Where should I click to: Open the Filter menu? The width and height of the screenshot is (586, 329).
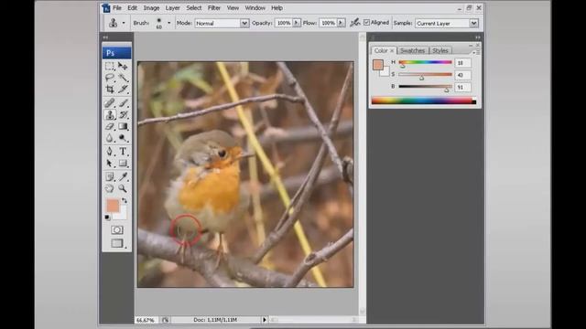[214, 8]
